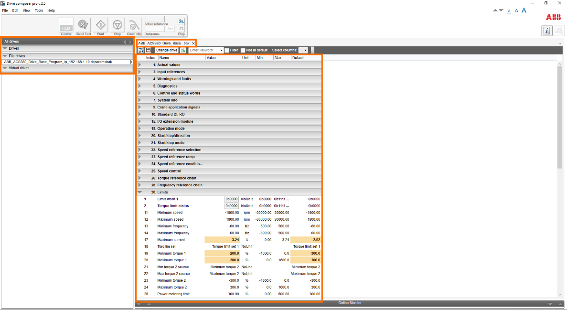The width and height of the screenshot is (567, 310).
Task: Click left arrow in All drives header
Action: click(x=125, y=42)
